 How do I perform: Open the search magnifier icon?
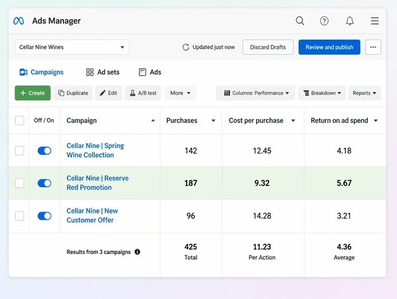(x=300, y=21)
